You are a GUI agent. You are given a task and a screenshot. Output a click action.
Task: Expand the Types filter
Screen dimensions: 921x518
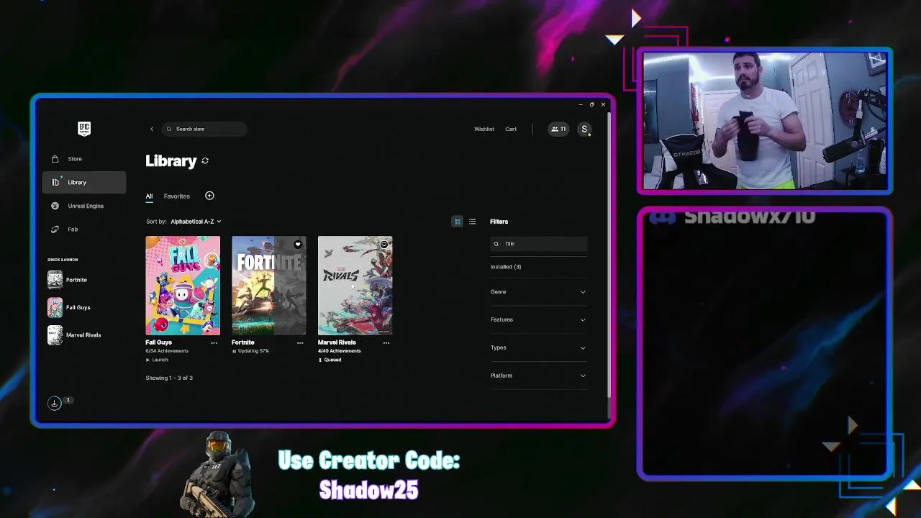538,347
